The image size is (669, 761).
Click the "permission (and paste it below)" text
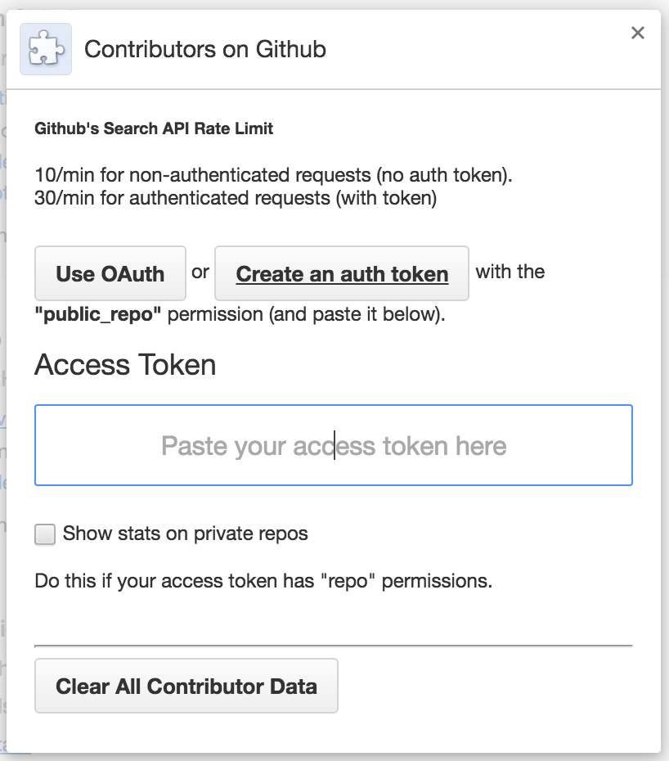click(306, 314)
